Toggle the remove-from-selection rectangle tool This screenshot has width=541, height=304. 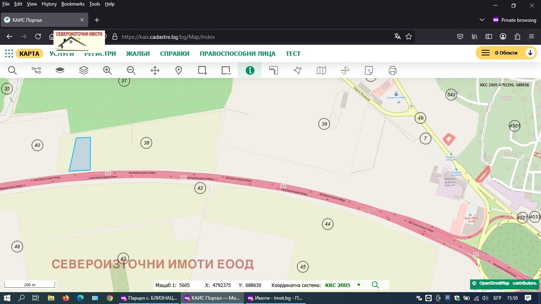[x=226, y=70]
